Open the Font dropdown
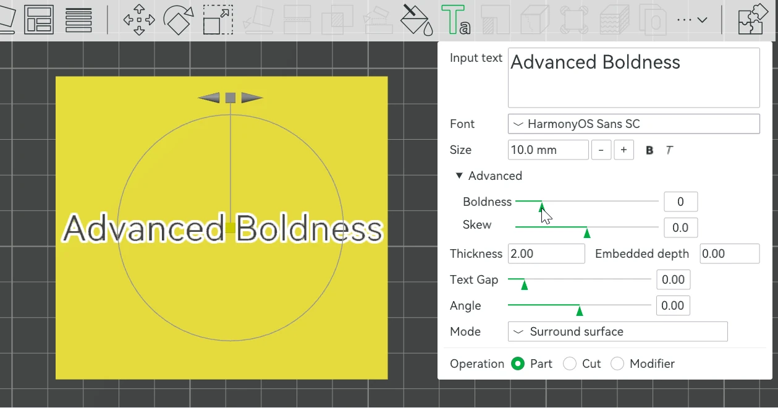 tap(633, 124)
